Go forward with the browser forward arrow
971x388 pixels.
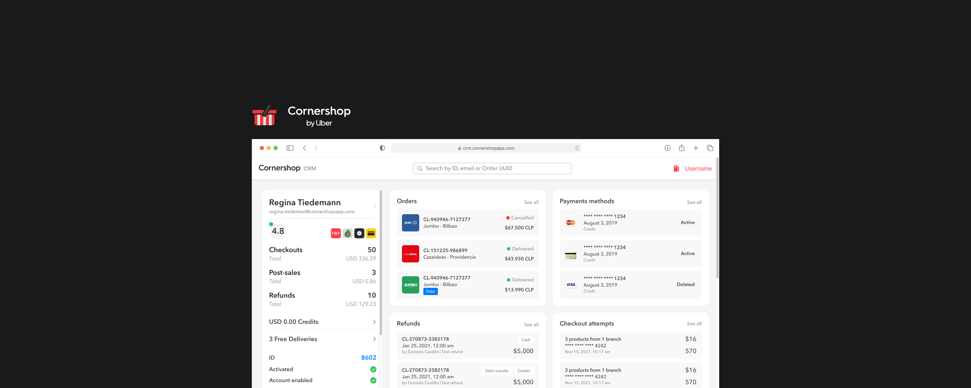(x=316, y=148)
